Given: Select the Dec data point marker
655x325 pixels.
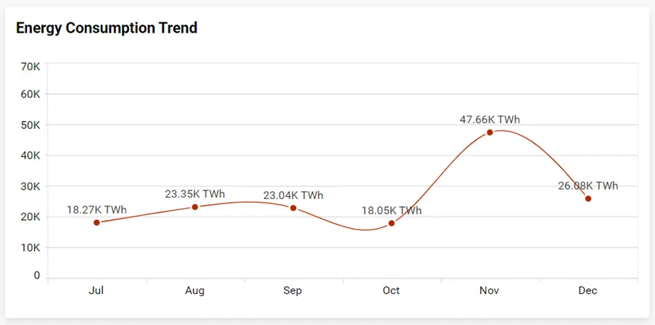Looking at the screenshot, I should [x=588, y=198].
